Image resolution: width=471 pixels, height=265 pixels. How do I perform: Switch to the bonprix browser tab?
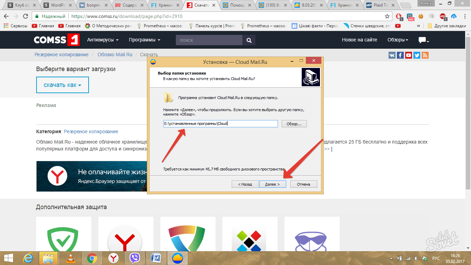pyautogui.click(x=94, y=5)
